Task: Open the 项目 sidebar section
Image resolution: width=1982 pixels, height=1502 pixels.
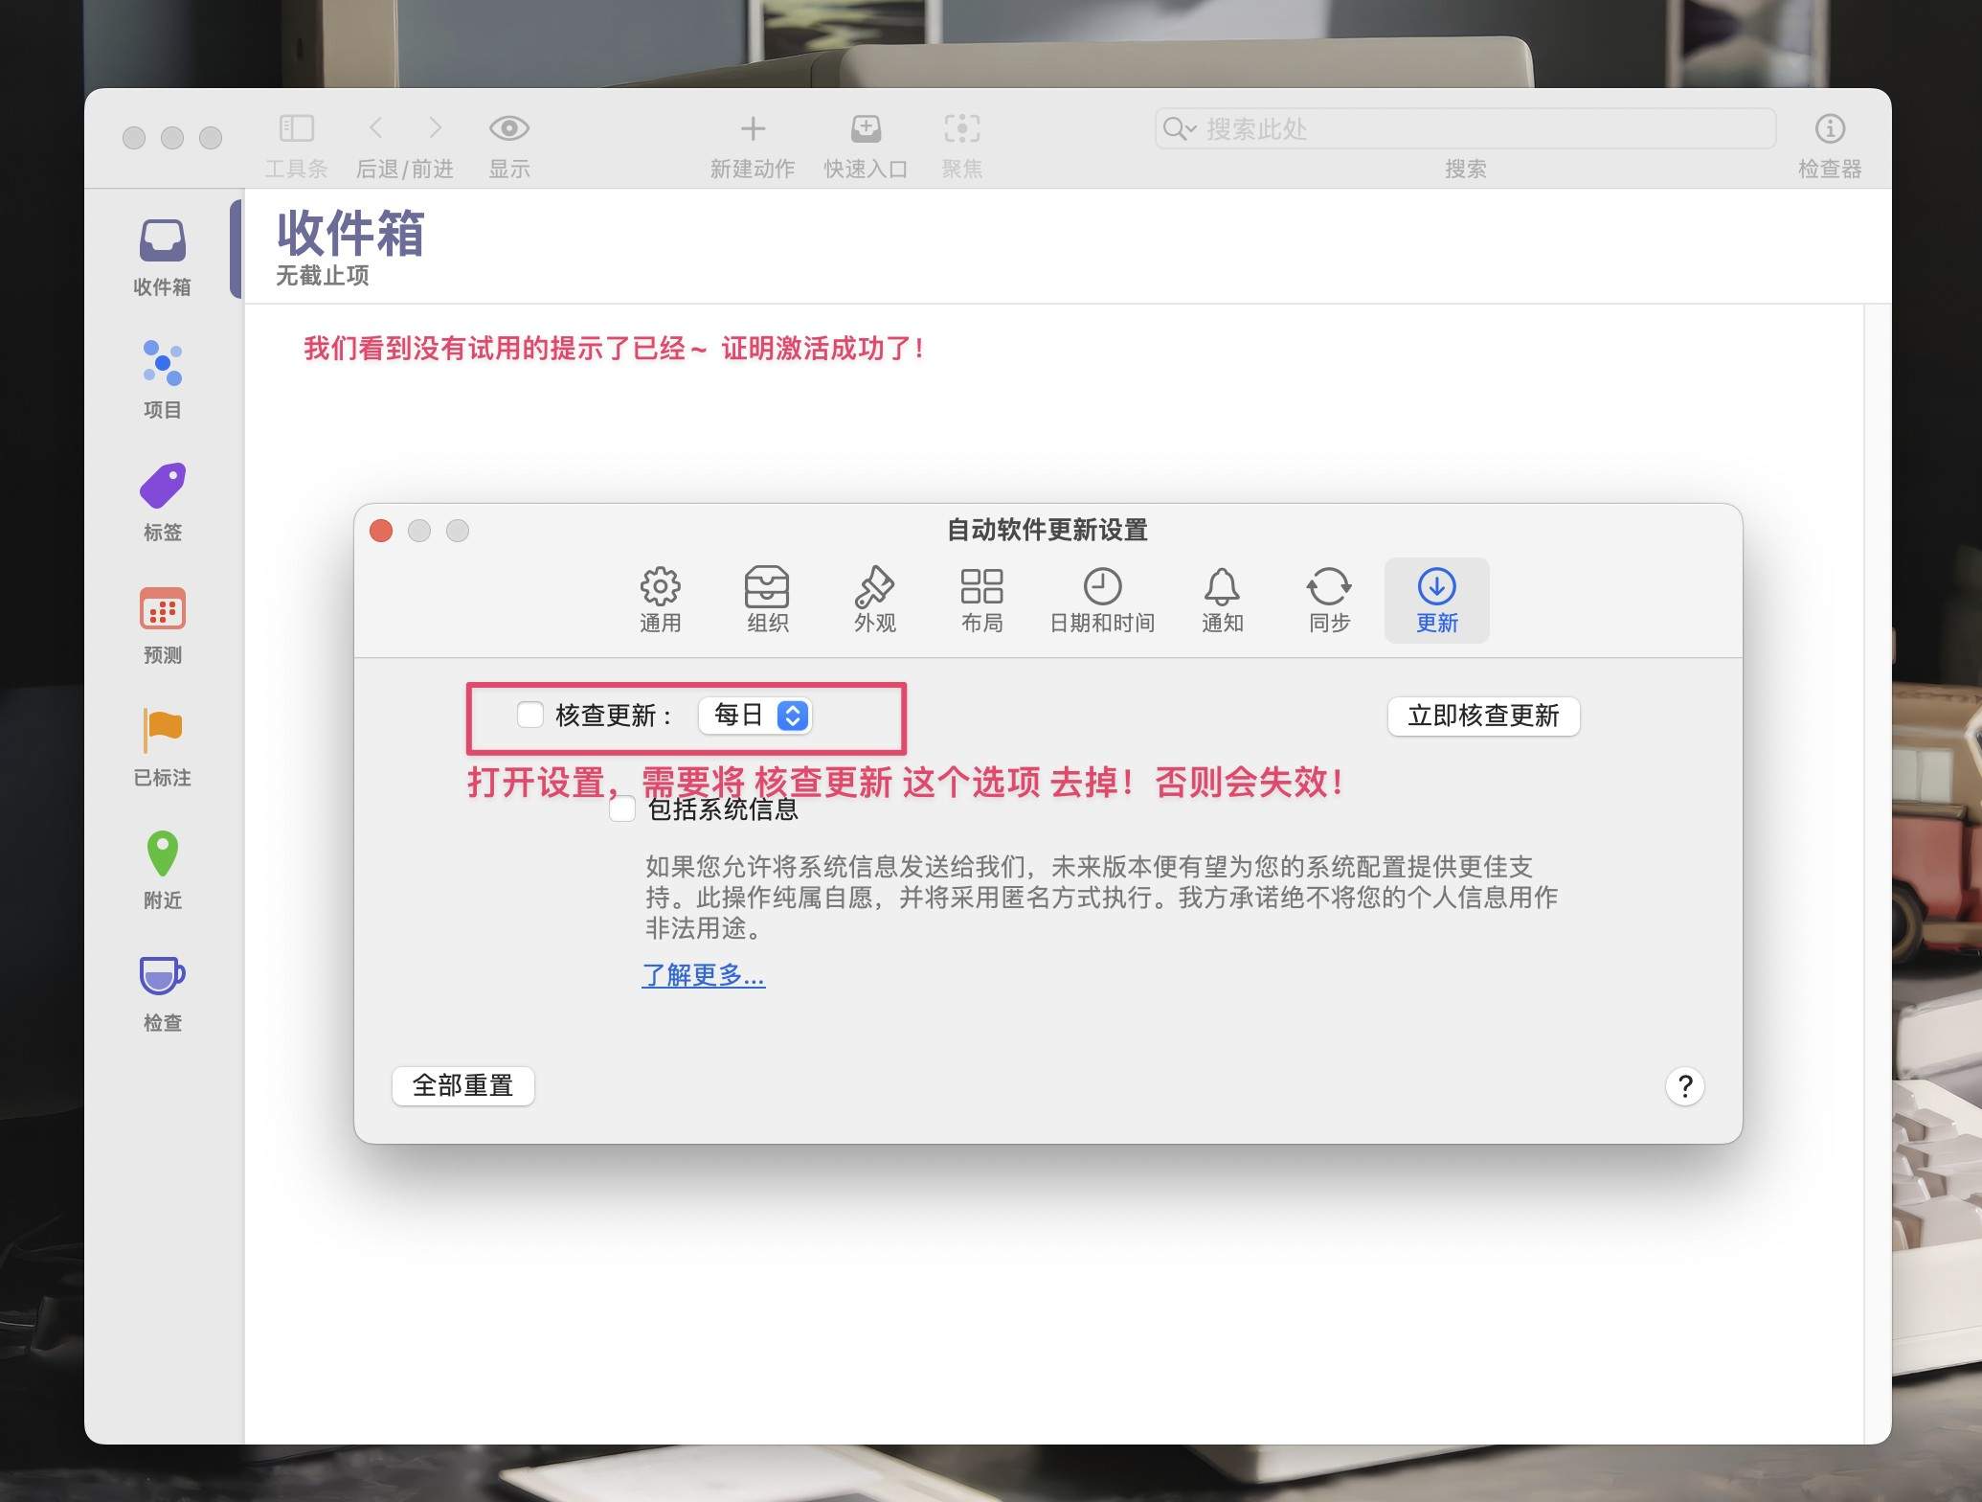Action: (161, 378)
